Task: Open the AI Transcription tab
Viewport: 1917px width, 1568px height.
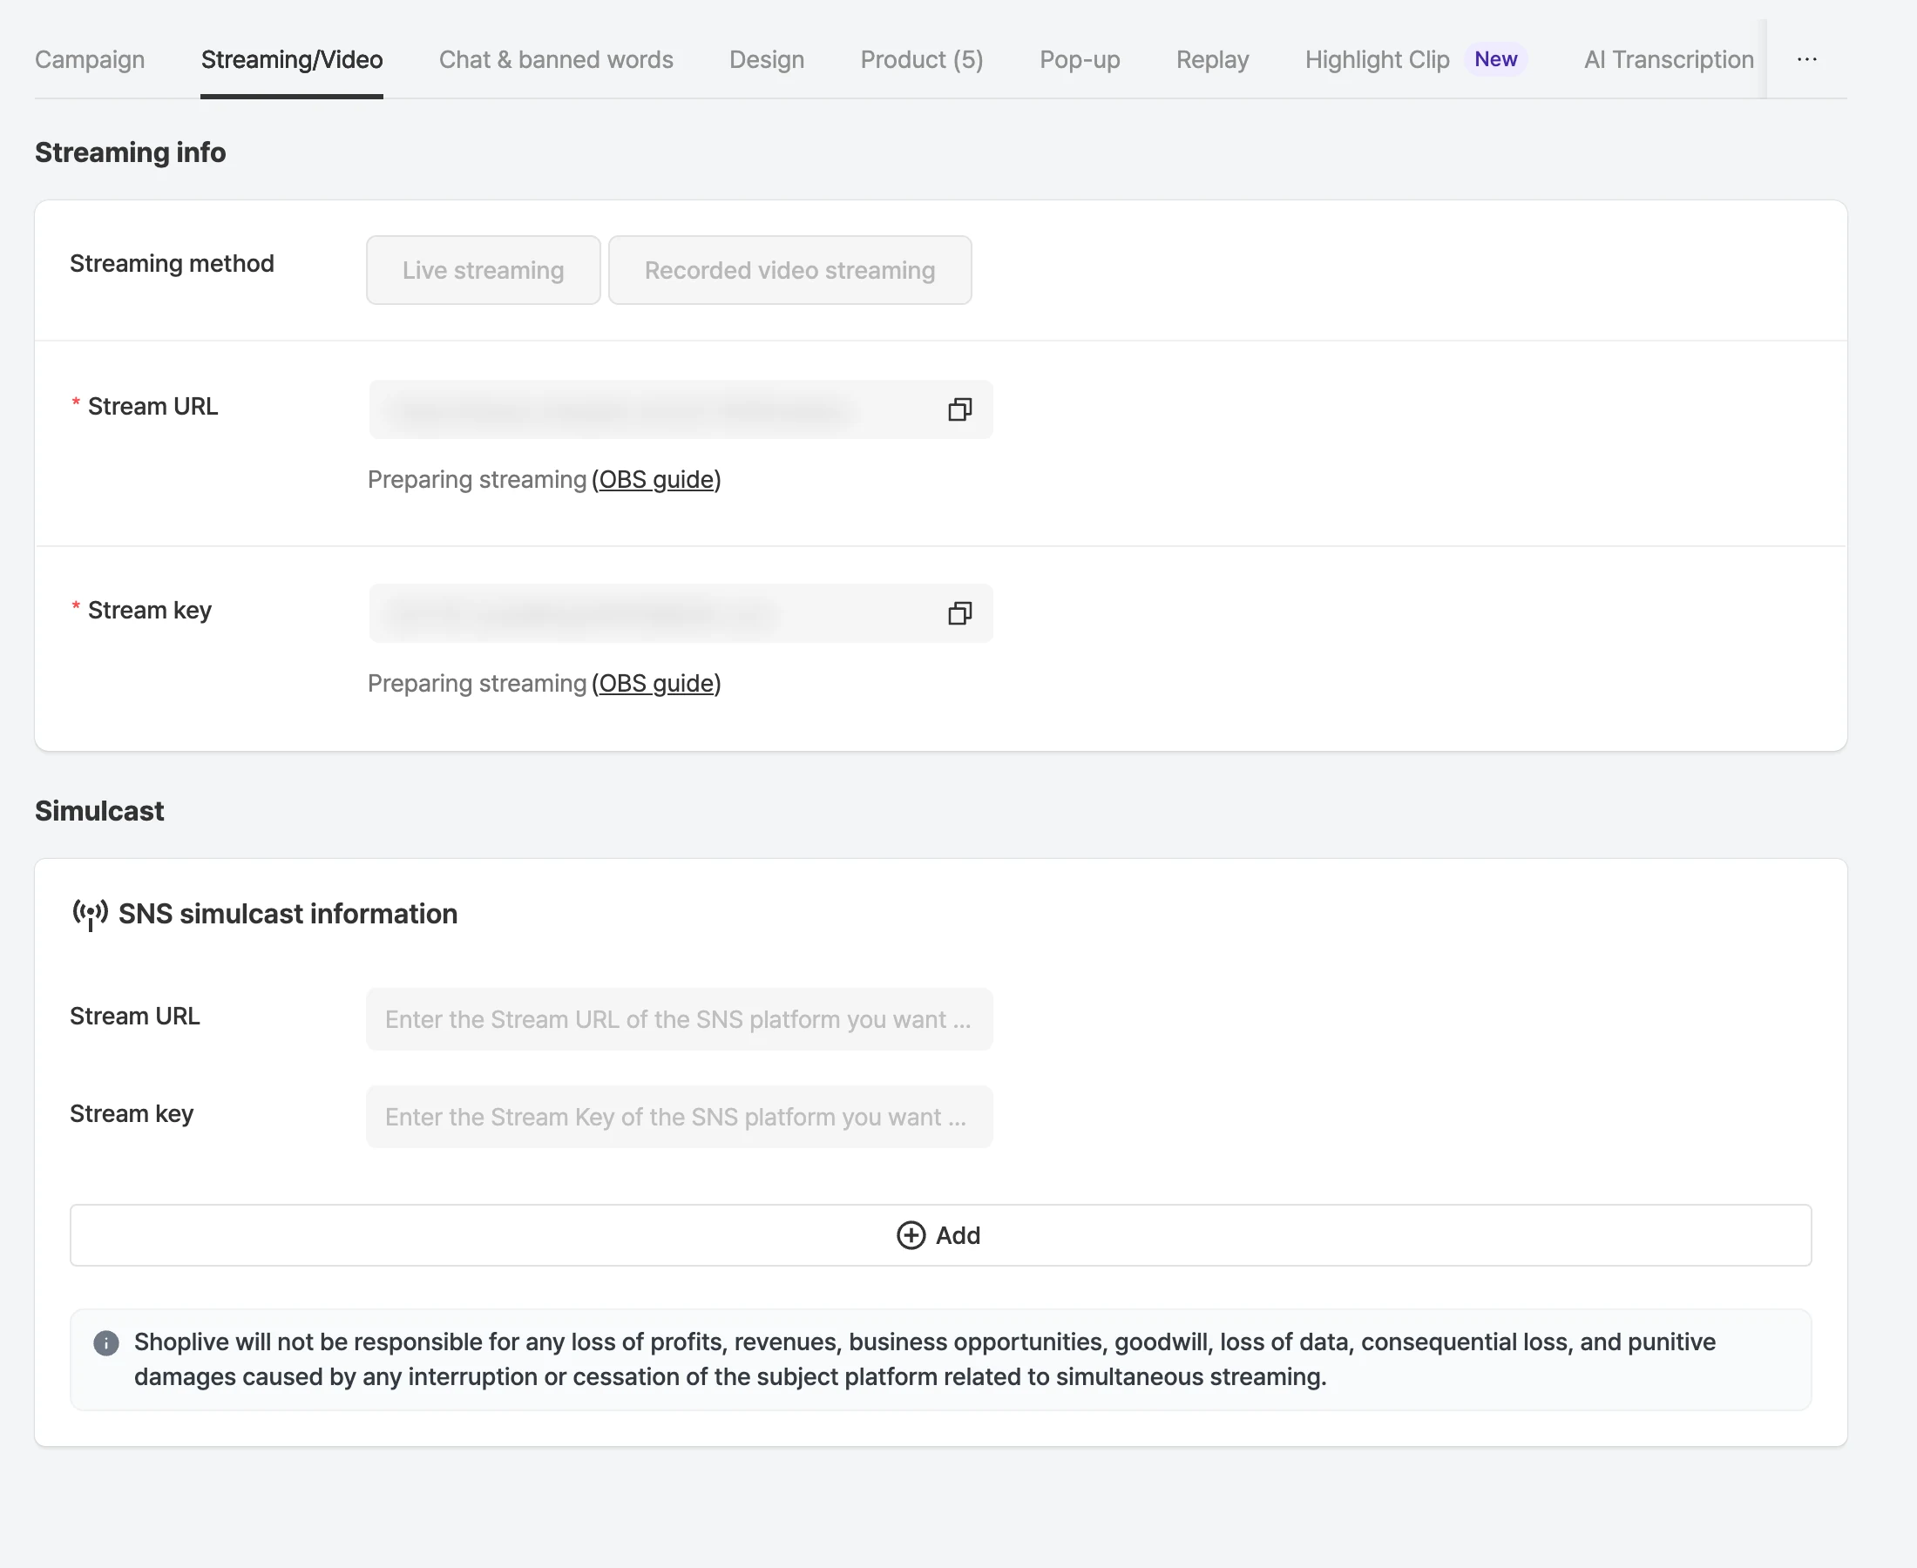Action: point(1669,59)
